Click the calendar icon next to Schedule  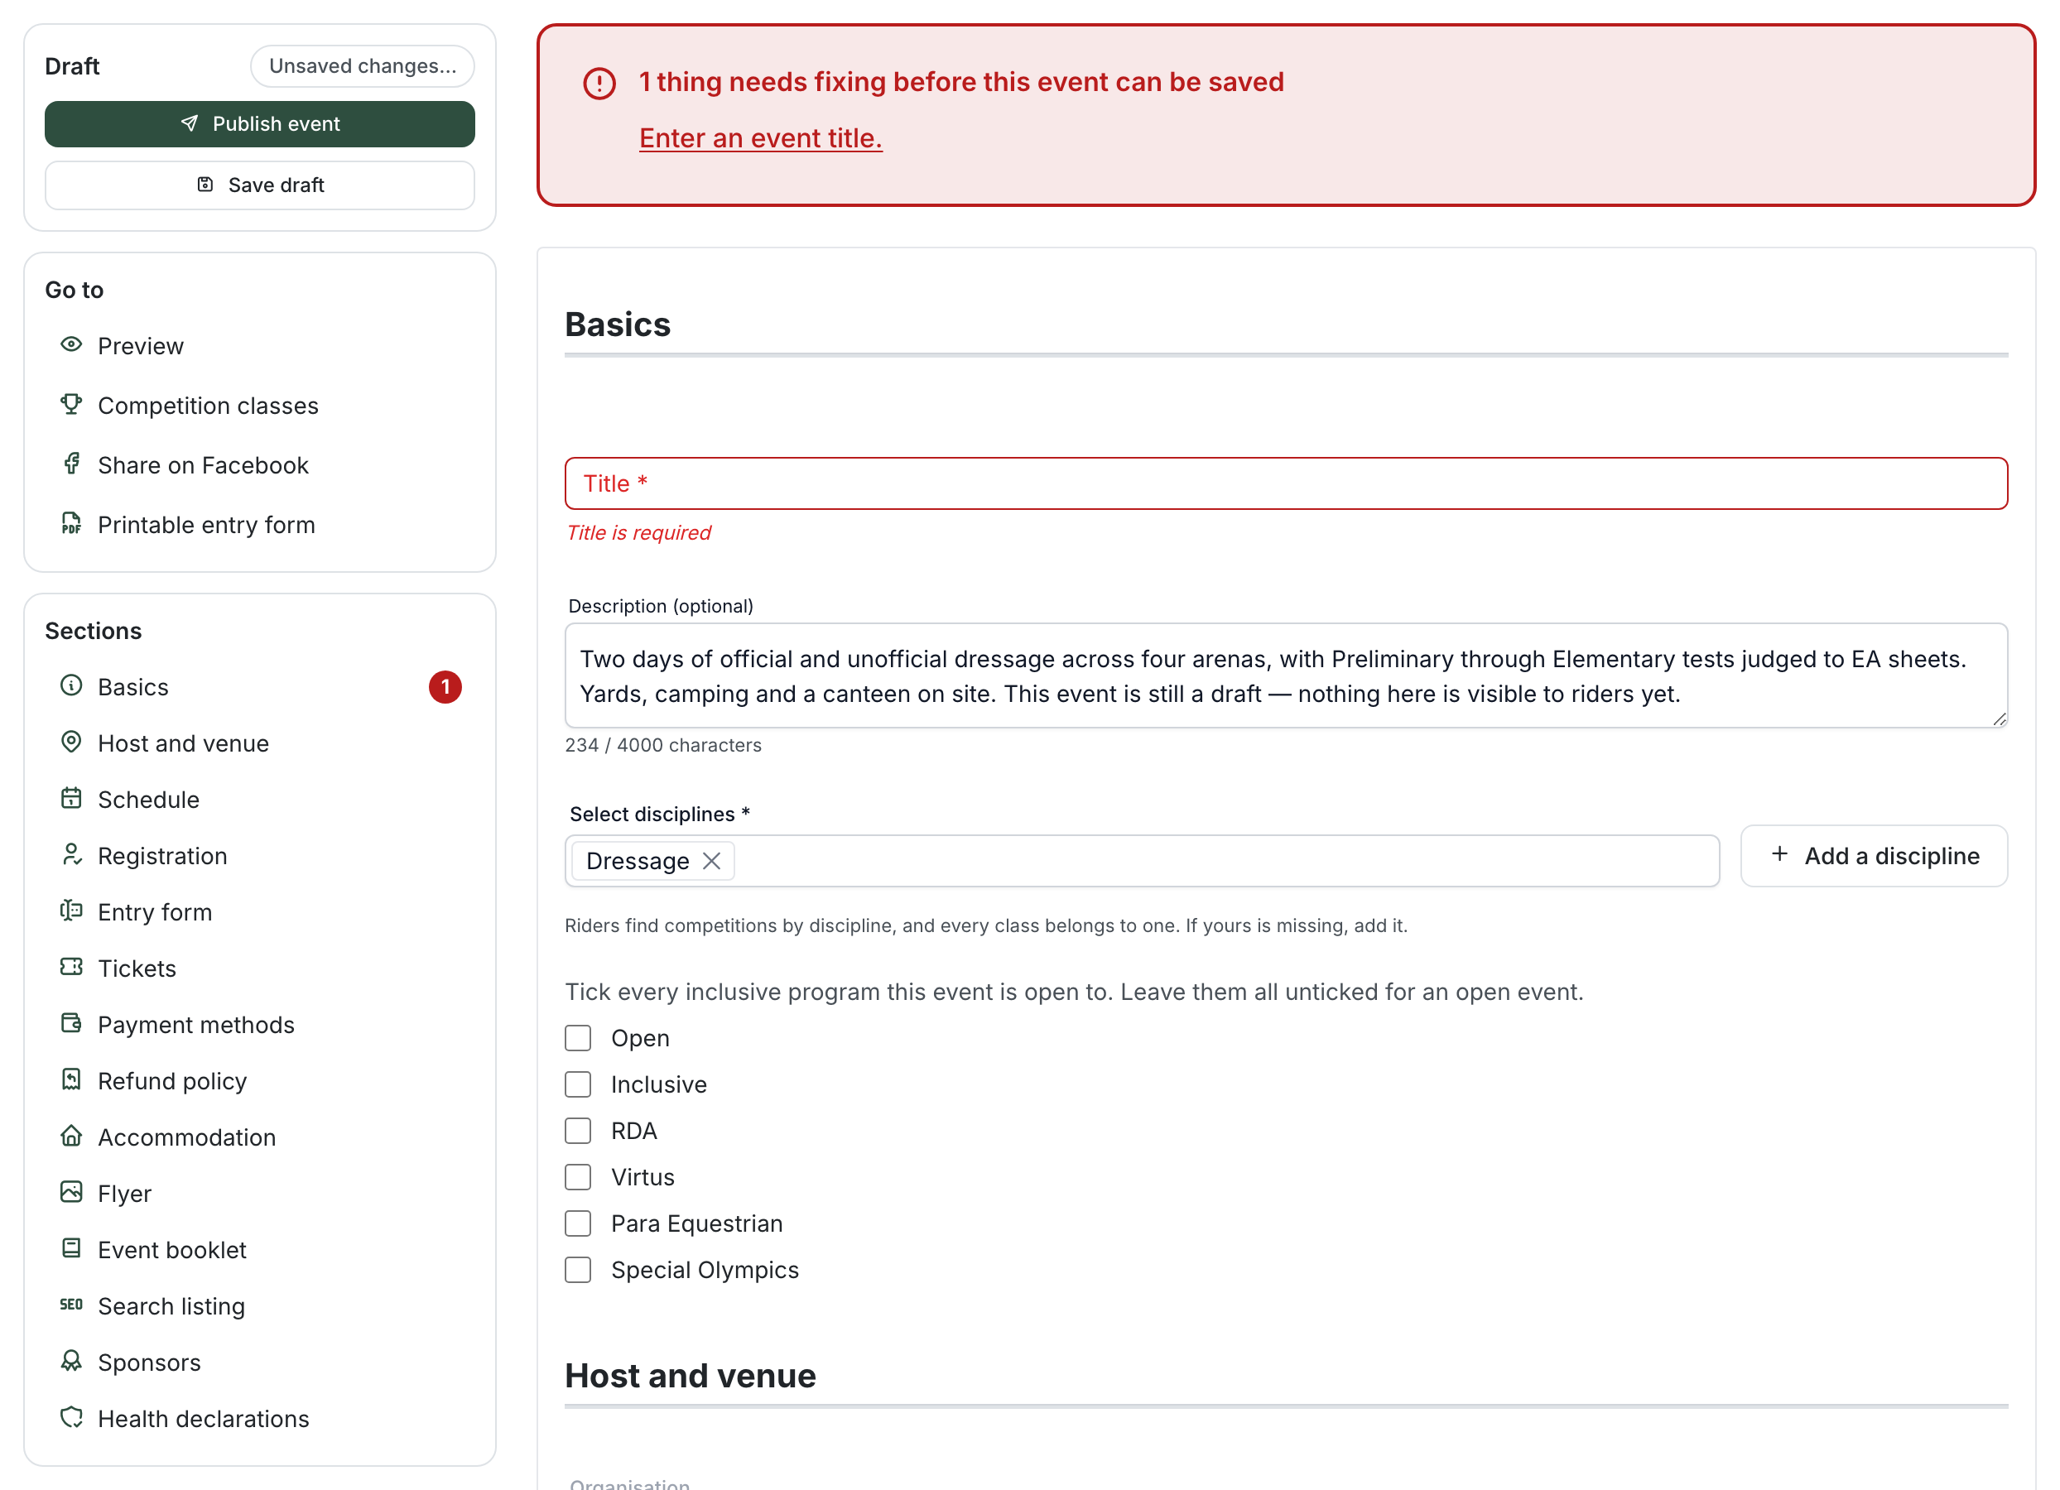point(71,798)
